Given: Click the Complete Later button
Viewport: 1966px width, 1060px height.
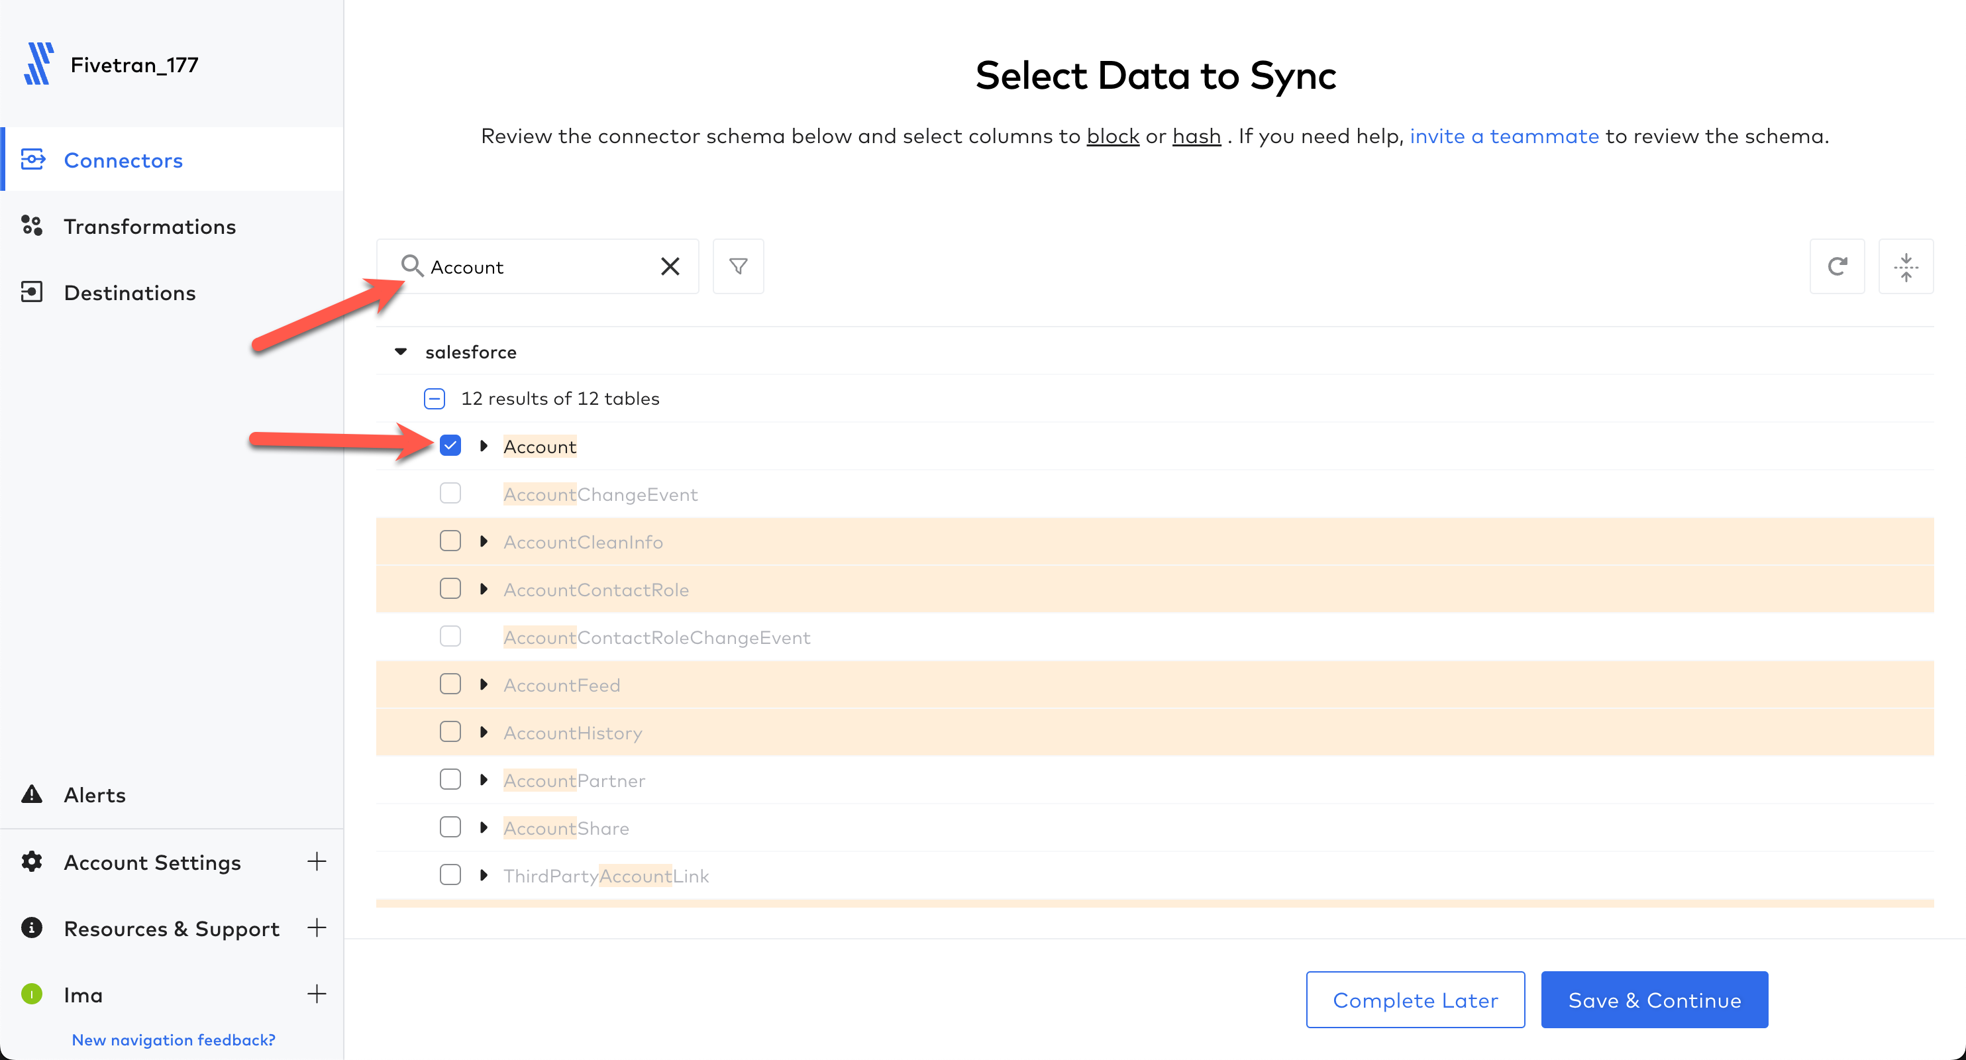Looking at the screenshot, I should pos(1415,1000).
